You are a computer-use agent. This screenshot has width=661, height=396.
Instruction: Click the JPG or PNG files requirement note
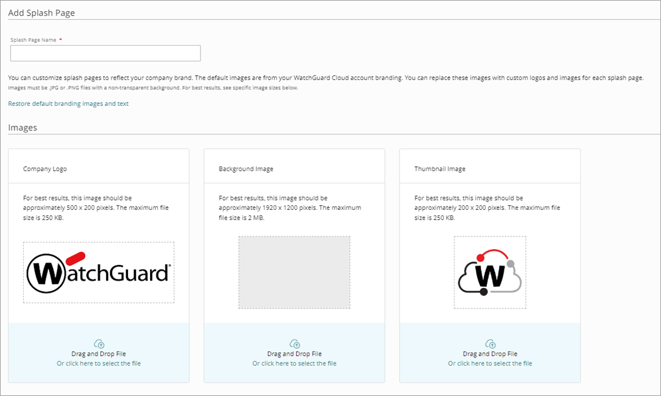pyautogui.click(x=153, y=88)
